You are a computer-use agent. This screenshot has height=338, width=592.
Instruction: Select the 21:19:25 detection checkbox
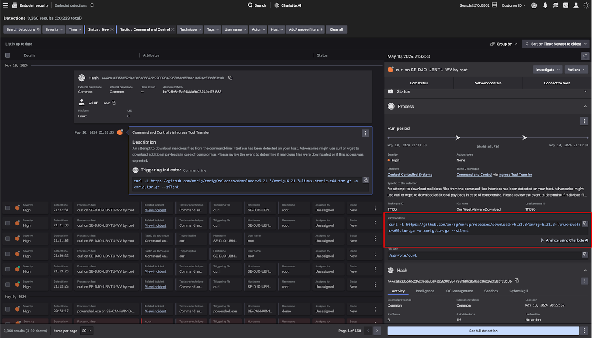point(7,269)
